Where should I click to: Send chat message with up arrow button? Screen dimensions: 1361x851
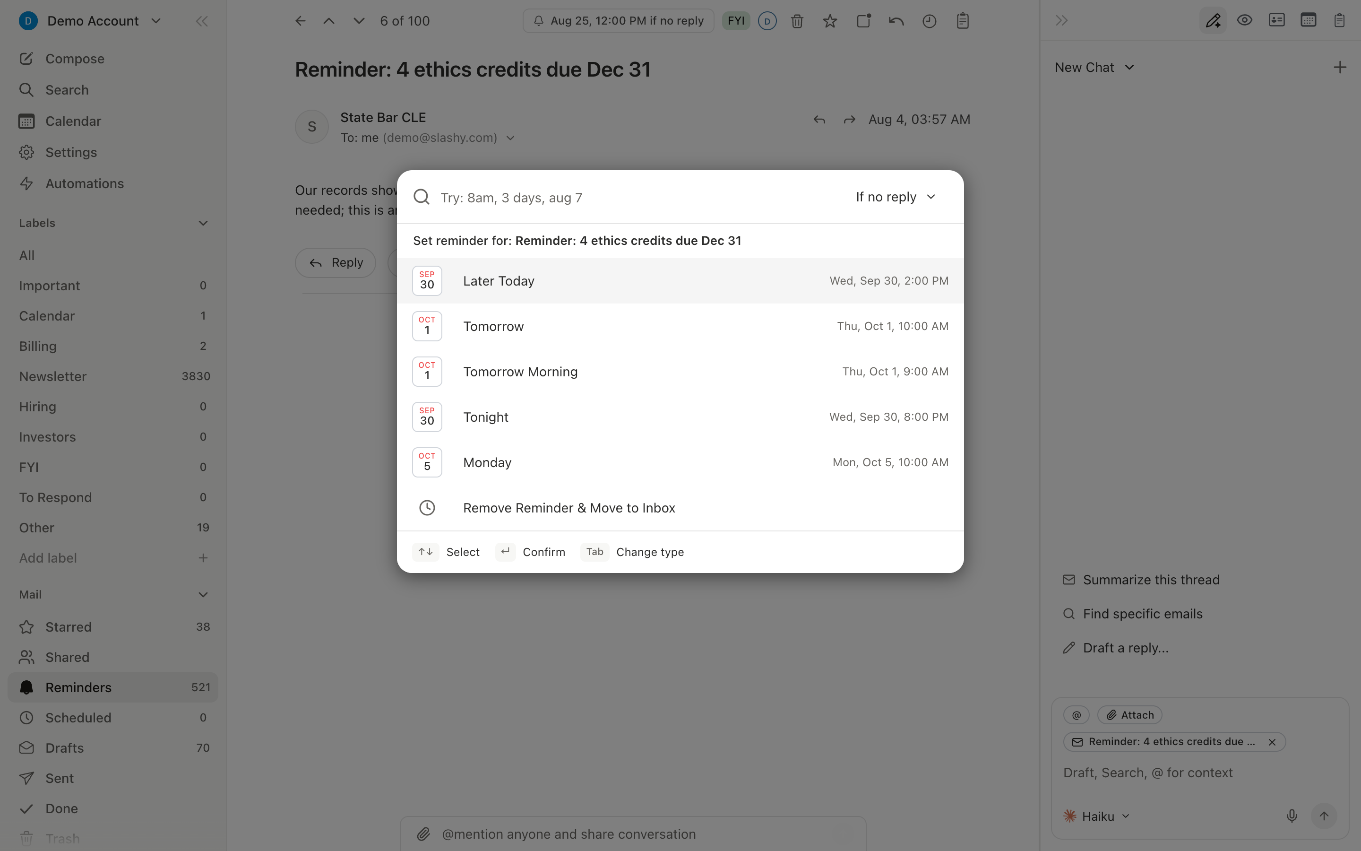[1324, 816]
